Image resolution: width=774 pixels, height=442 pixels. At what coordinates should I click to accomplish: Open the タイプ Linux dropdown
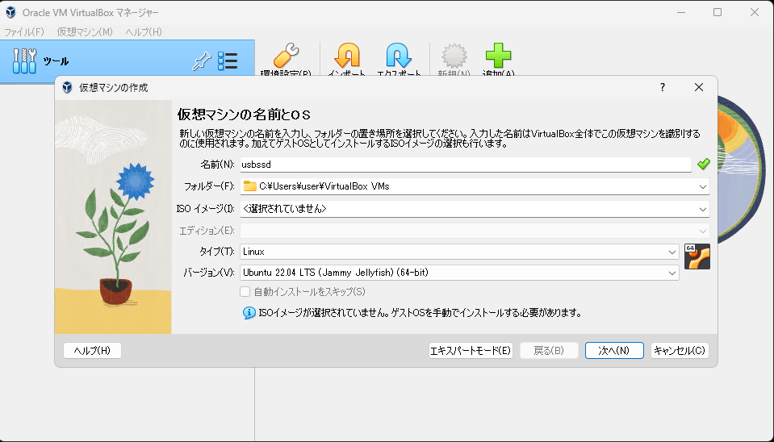(671, 252)
